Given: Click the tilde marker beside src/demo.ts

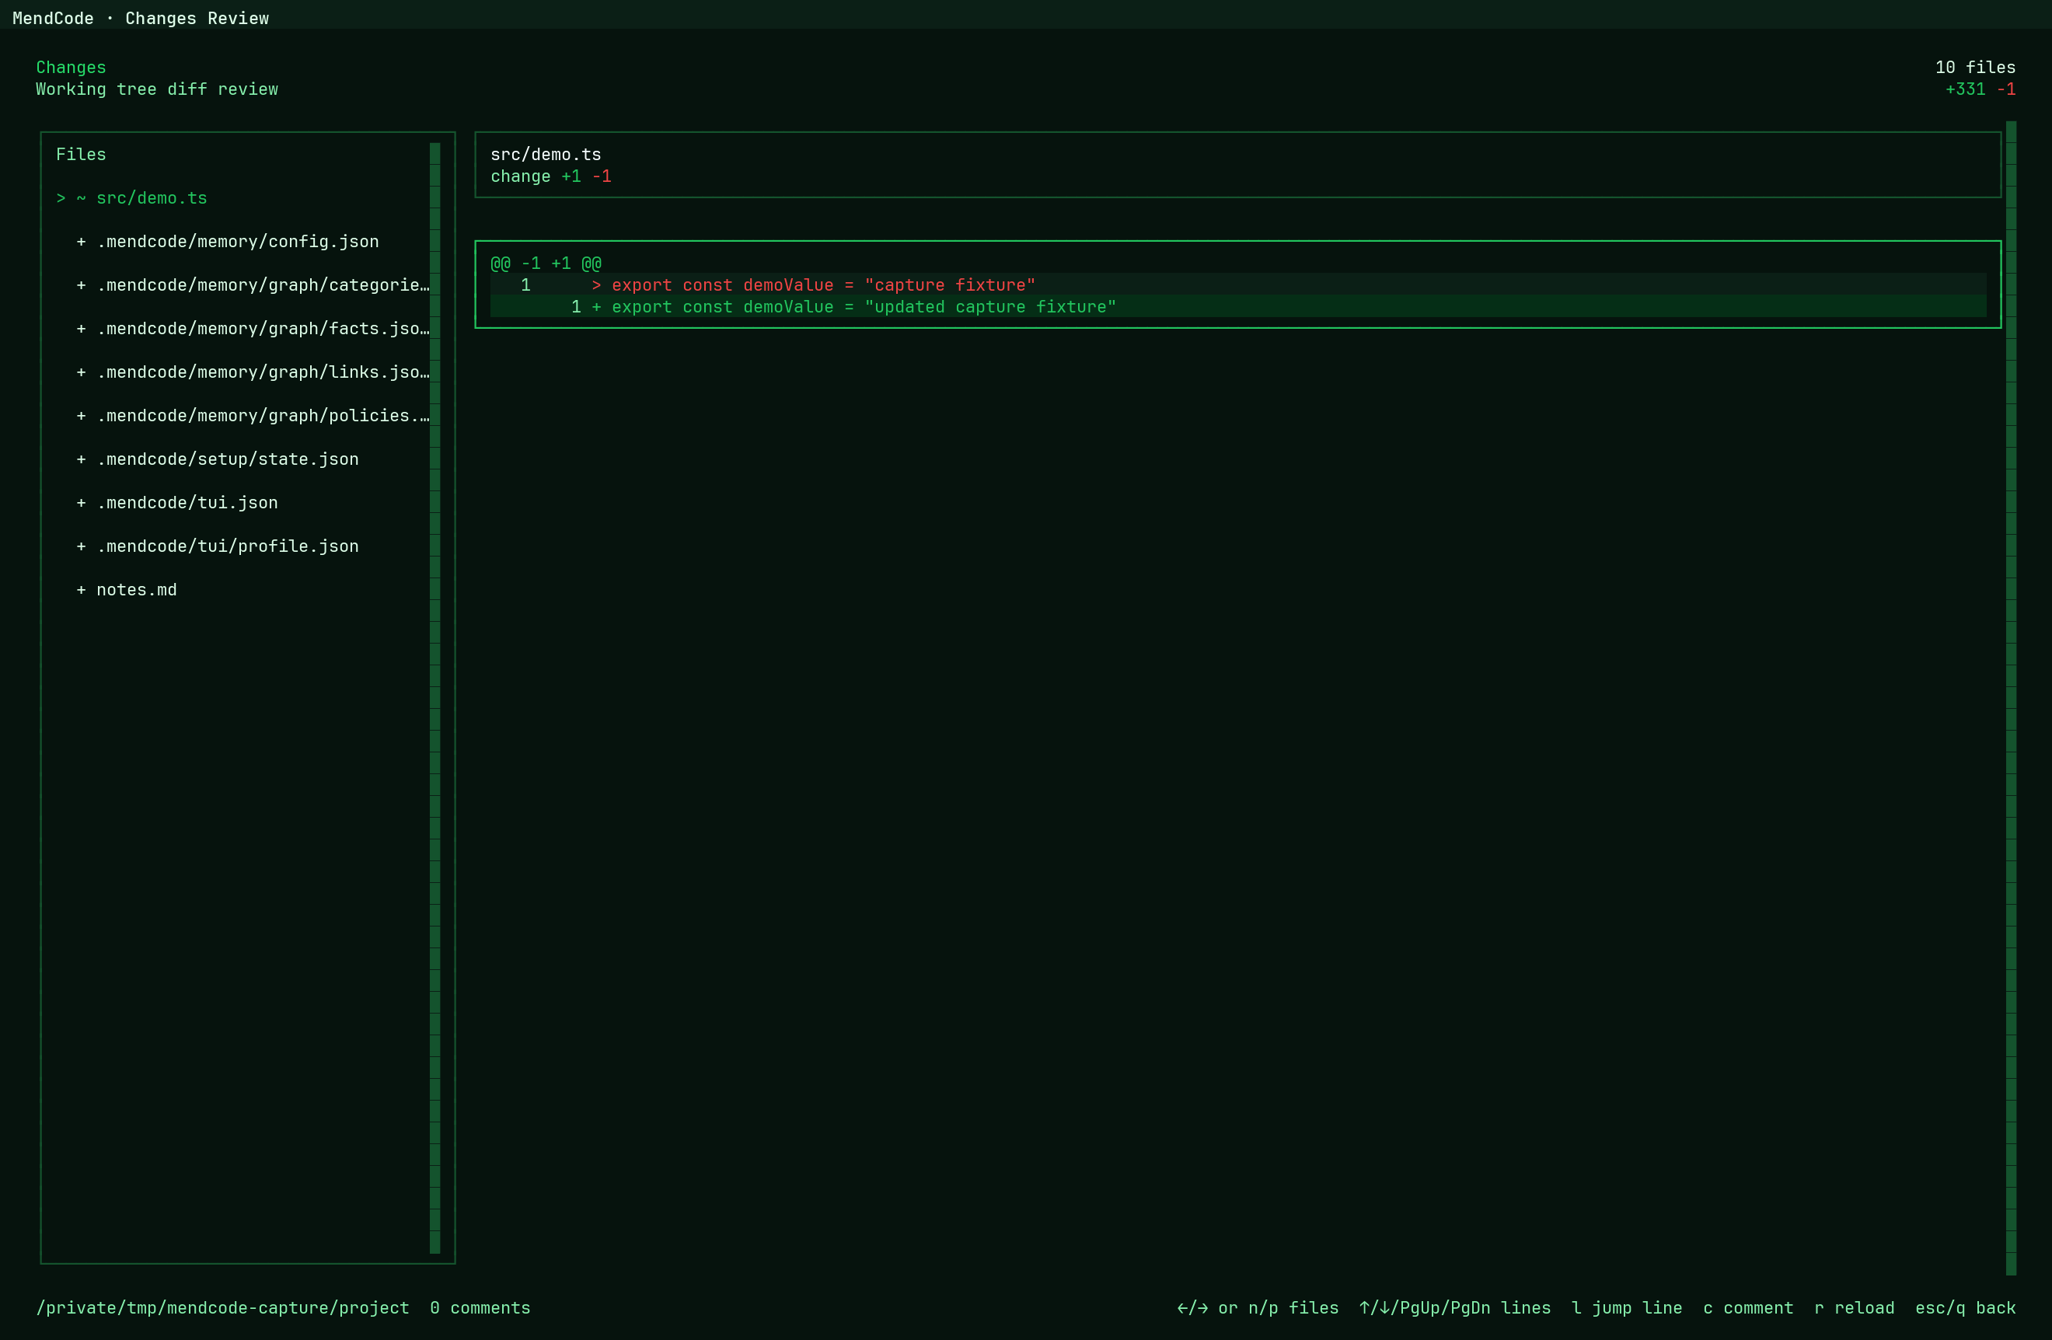Looking at the screenshot, I should [81, 198].
